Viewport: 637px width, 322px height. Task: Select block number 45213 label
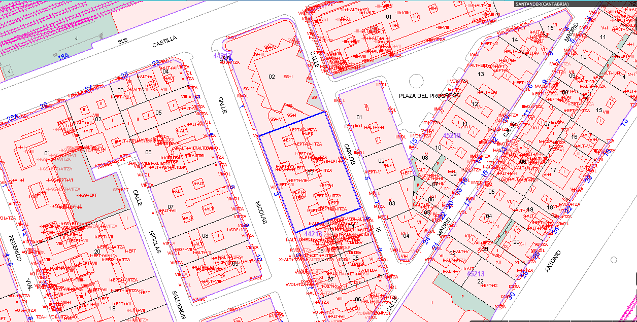(476, 274)
